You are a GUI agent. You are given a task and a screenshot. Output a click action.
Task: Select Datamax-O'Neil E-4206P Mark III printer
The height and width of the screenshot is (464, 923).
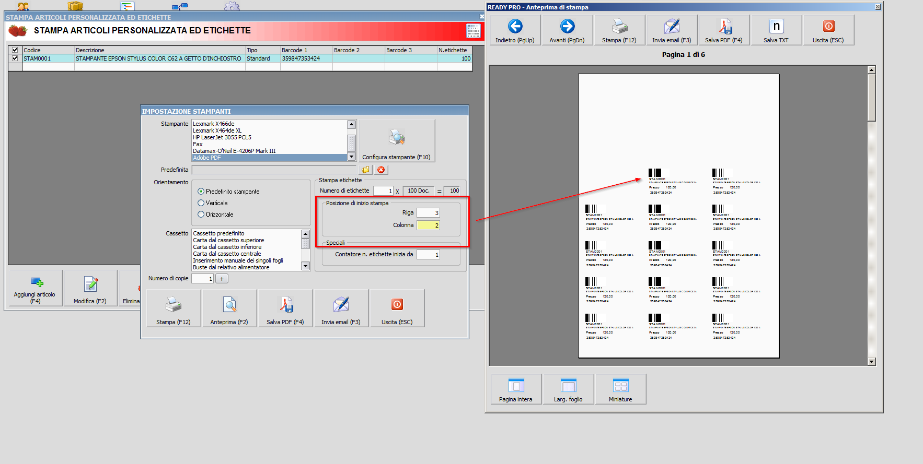pos(269,151)
